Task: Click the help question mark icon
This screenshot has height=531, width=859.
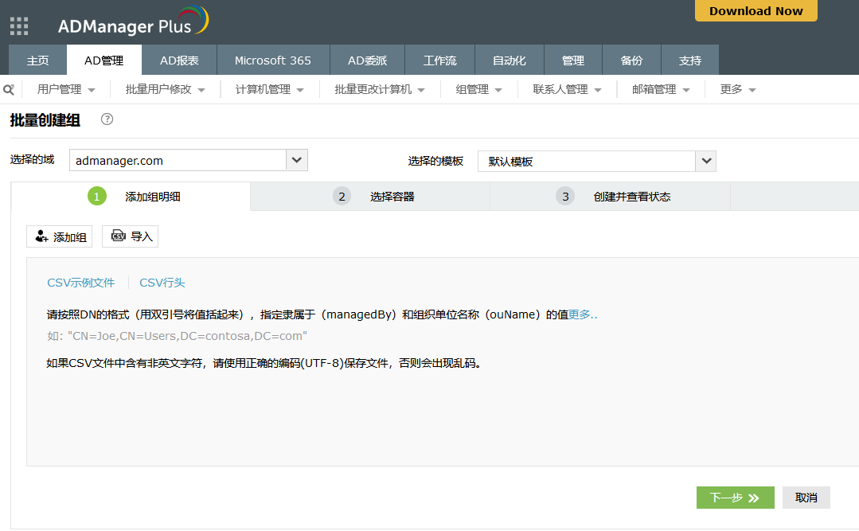Action: 107,119
